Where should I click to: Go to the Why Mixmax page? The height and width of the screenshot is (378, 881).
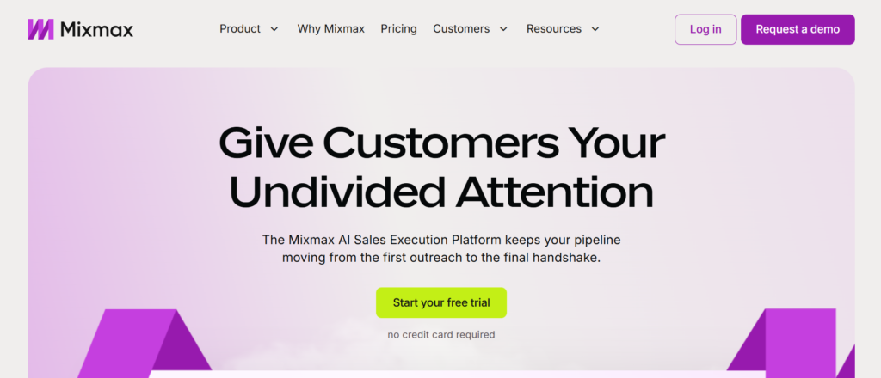(x=331, y=28)
